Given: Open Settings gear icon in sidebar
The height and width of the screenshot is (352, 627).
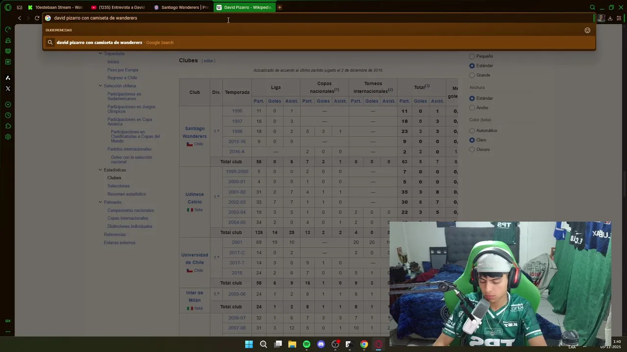Looking at the screenshot, I should (x=8, y=137).
